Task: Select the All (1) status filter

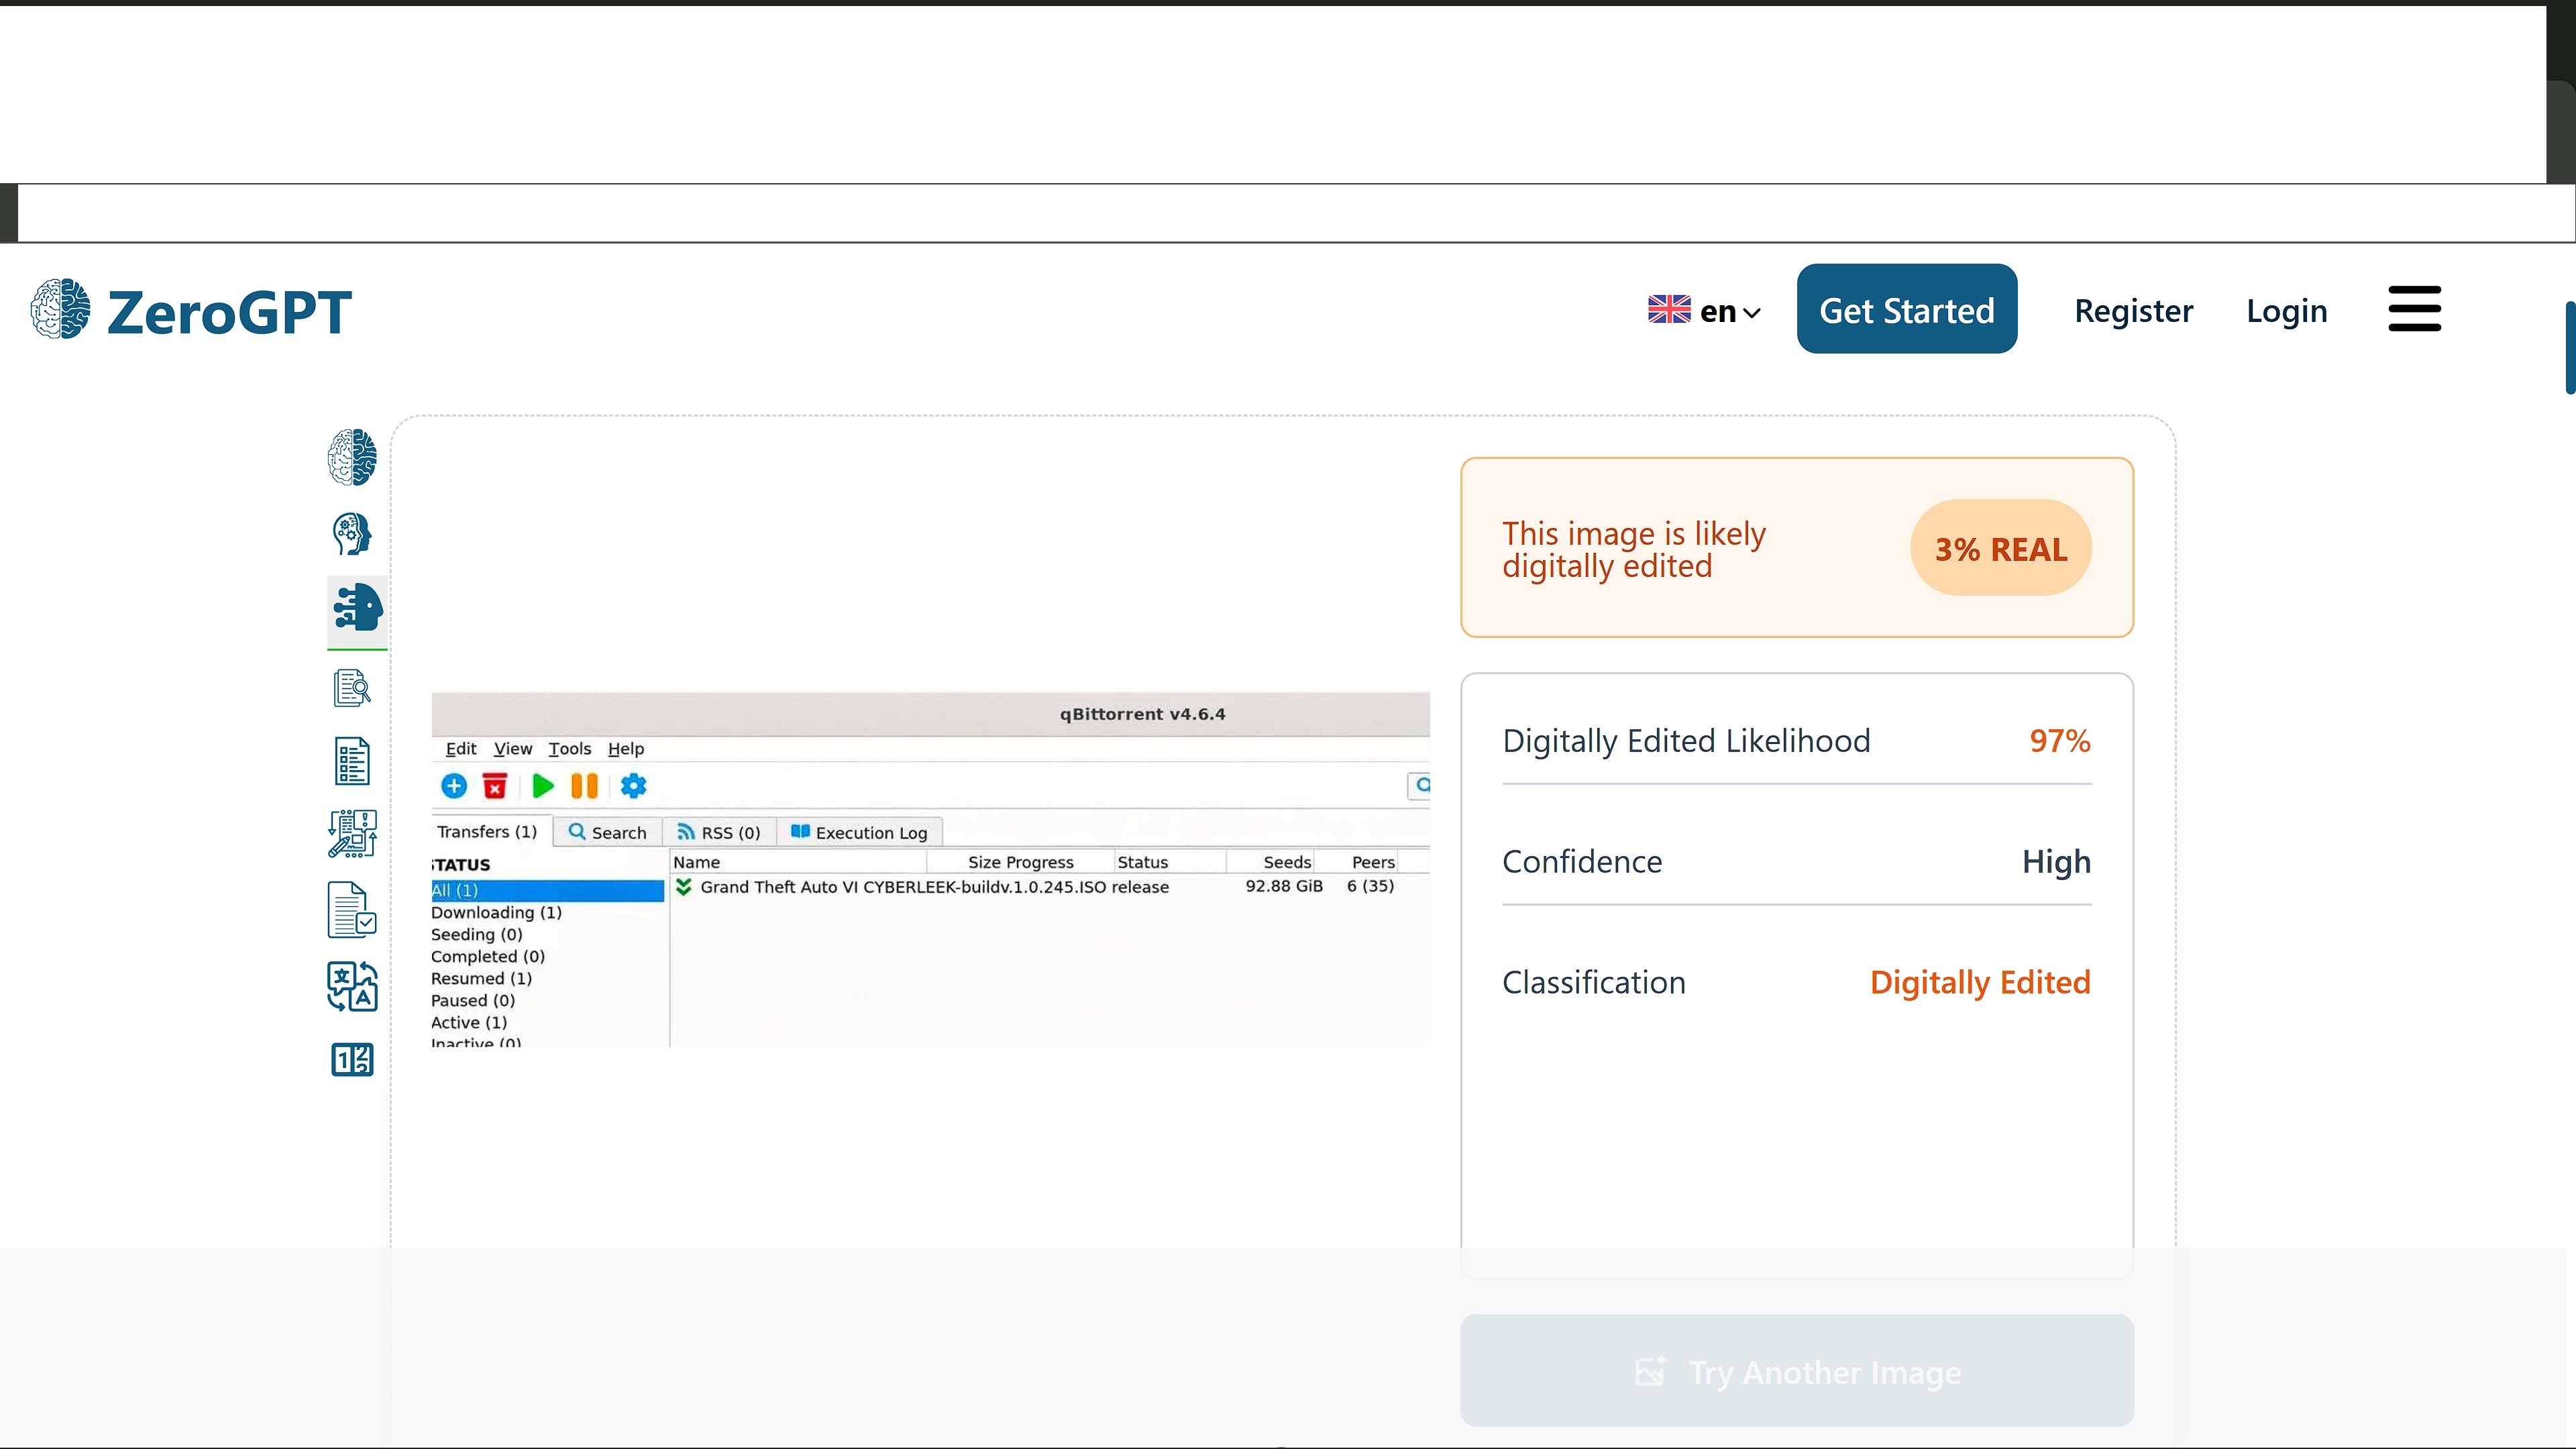Action: pyautogui.click(x=547, y=890)
